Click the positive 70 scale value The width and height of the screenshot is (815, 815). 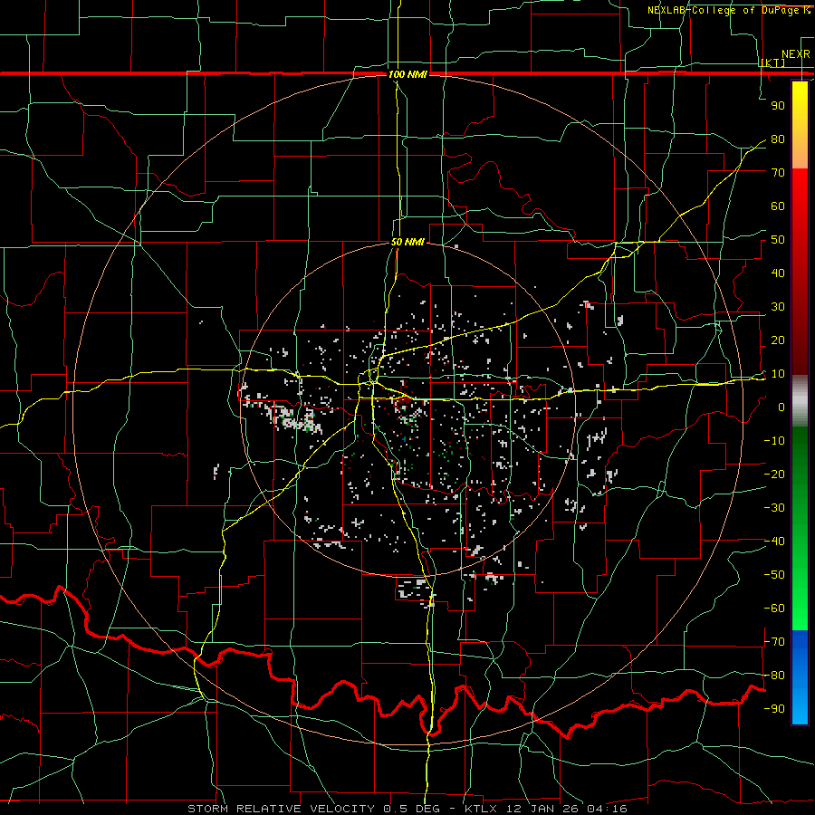pos(778,173)
